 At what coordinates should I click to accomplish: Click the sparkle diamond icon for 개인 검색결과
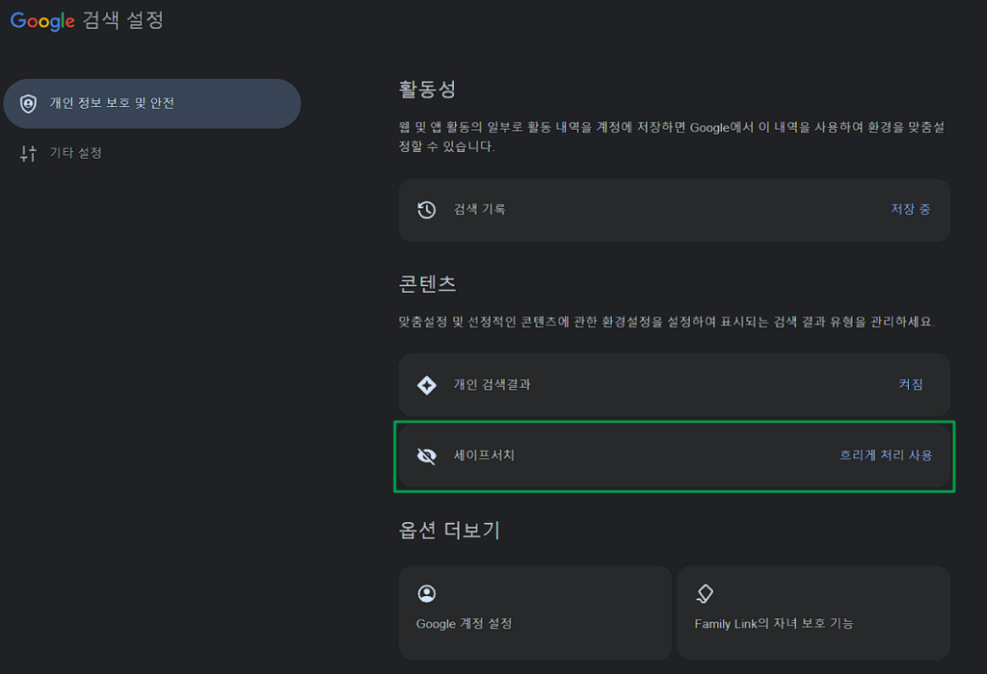[427, 385]
